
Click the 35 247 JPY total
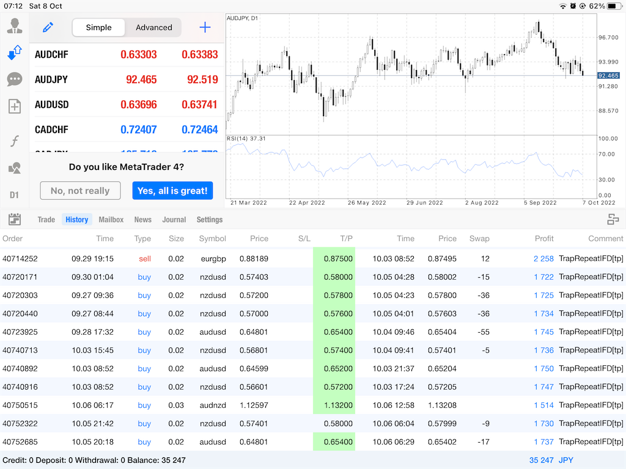click(x=551, y=460)
